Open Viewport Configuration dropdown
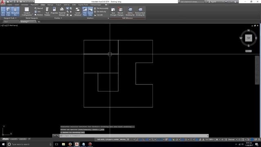 click(27, 11)
